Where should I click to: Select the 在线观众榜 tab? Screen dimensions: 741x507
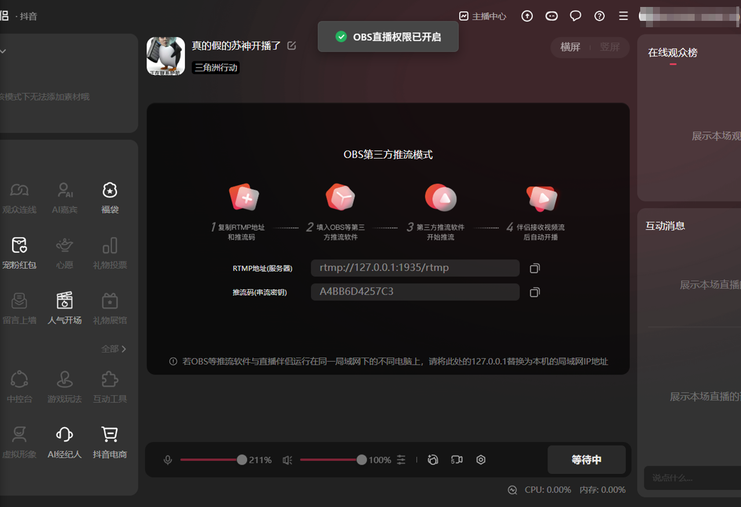(673, 53)
